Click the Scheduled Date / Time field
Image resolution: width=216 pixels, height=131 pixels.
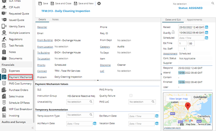191,38
